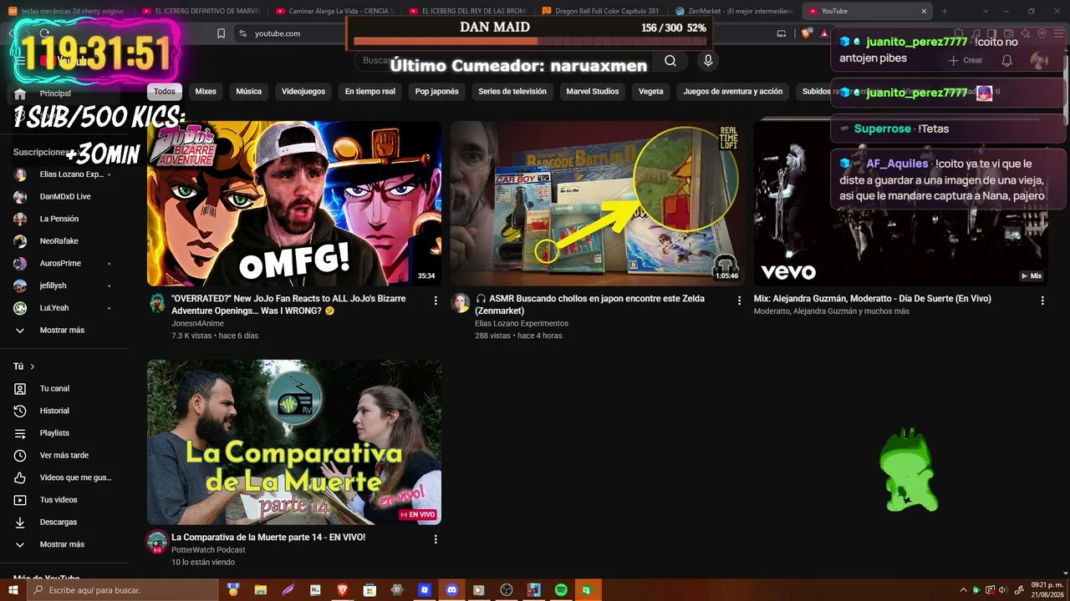Open Playlists in the sidebar

(x=65, y=433)
